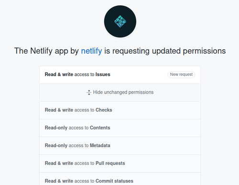
Task: Click the bold word Contents
Action: coord(100,128)
